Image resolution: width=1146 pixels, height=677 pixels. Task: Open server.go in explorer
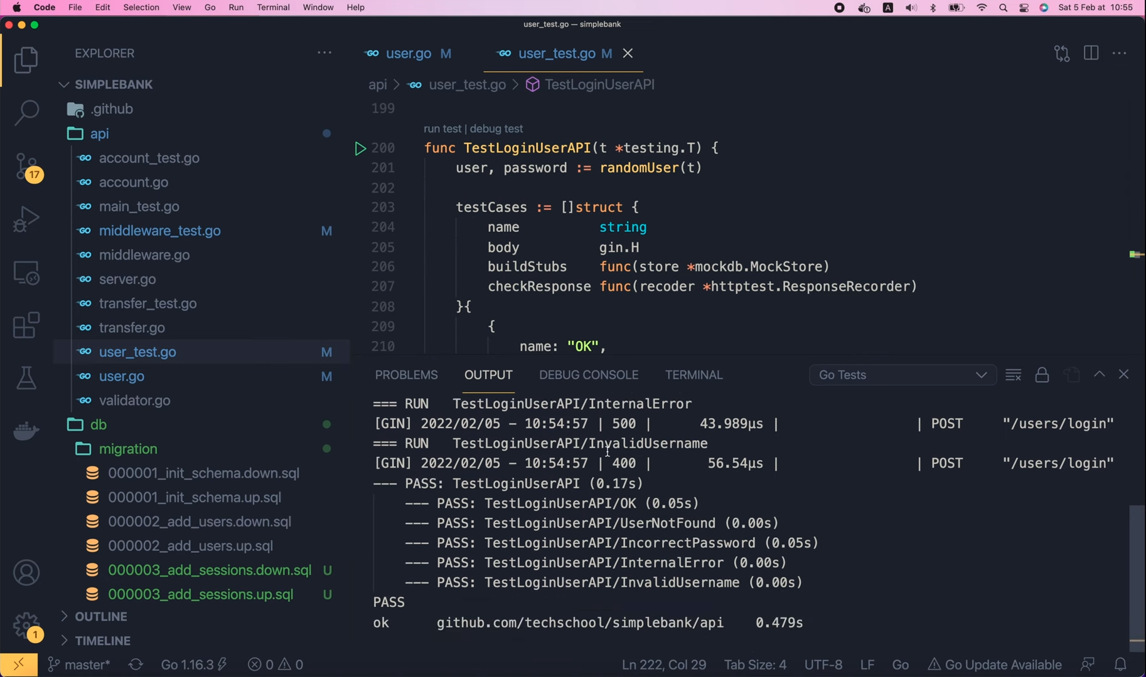tap(127, 280)
